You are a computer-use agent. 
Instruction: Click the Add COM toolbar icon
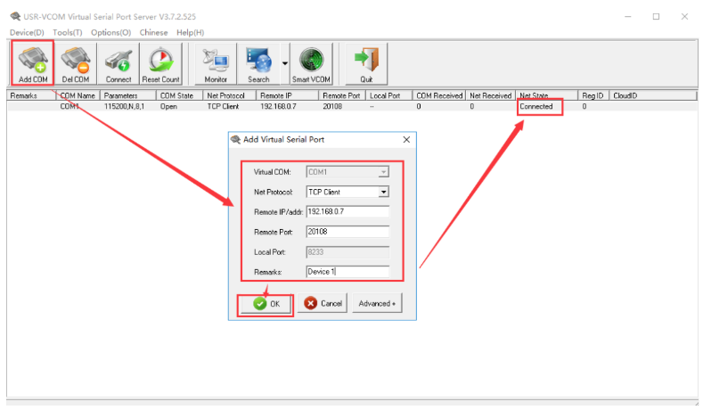pyautogui.click(x=33, y=63)
